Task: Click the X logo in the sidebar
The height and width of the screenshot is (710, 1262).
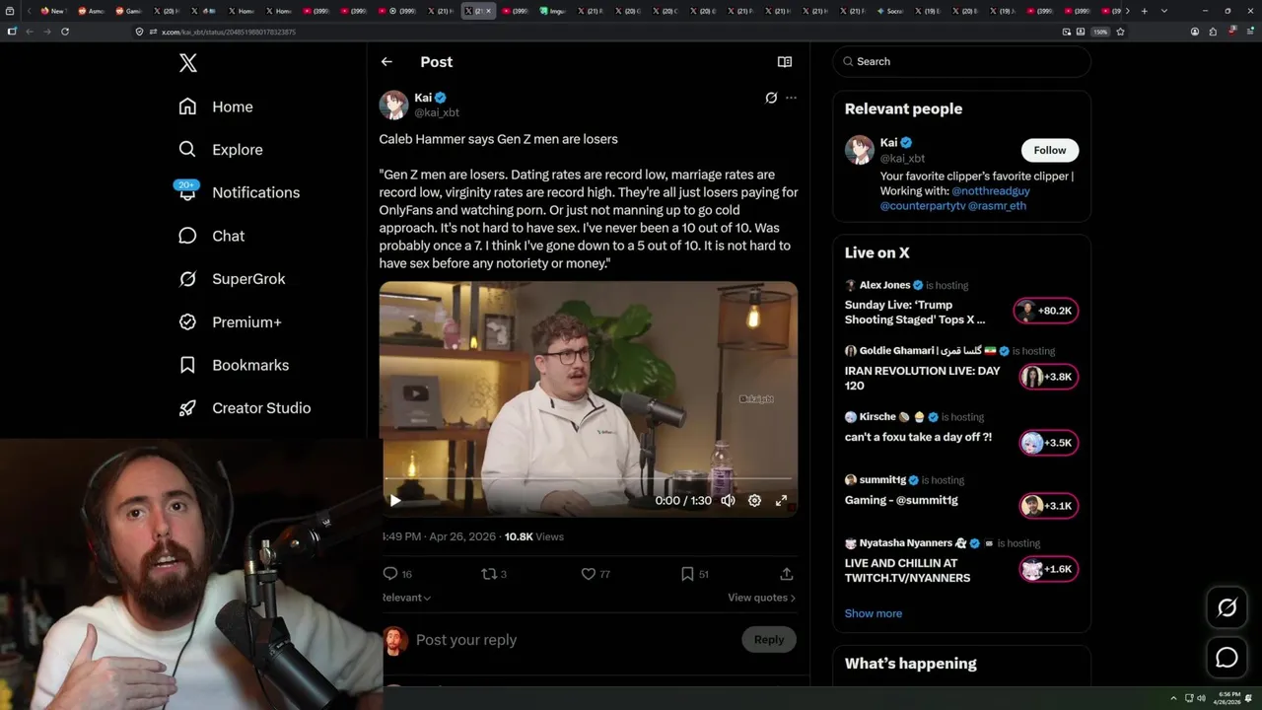Action: (187, 63)
